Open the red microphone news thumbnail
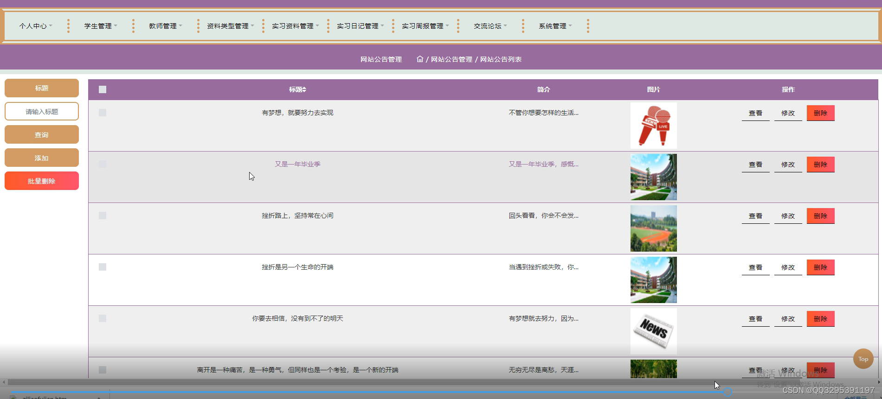 coord(654,126)
